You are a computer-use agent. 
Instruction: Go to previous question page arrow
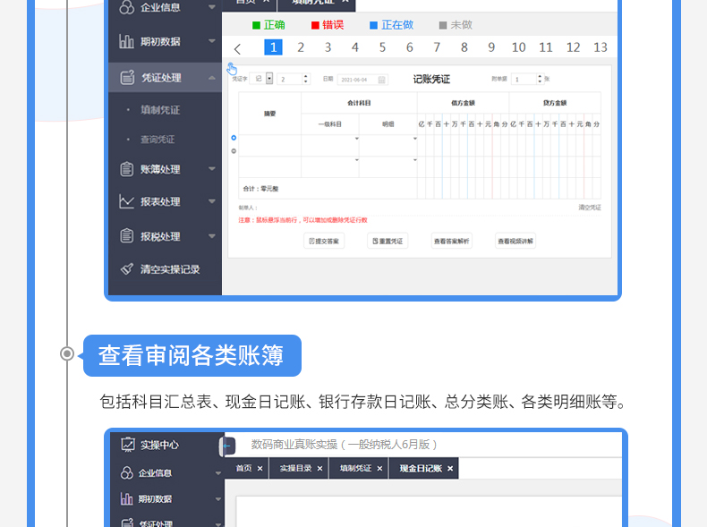click(237, 48)
